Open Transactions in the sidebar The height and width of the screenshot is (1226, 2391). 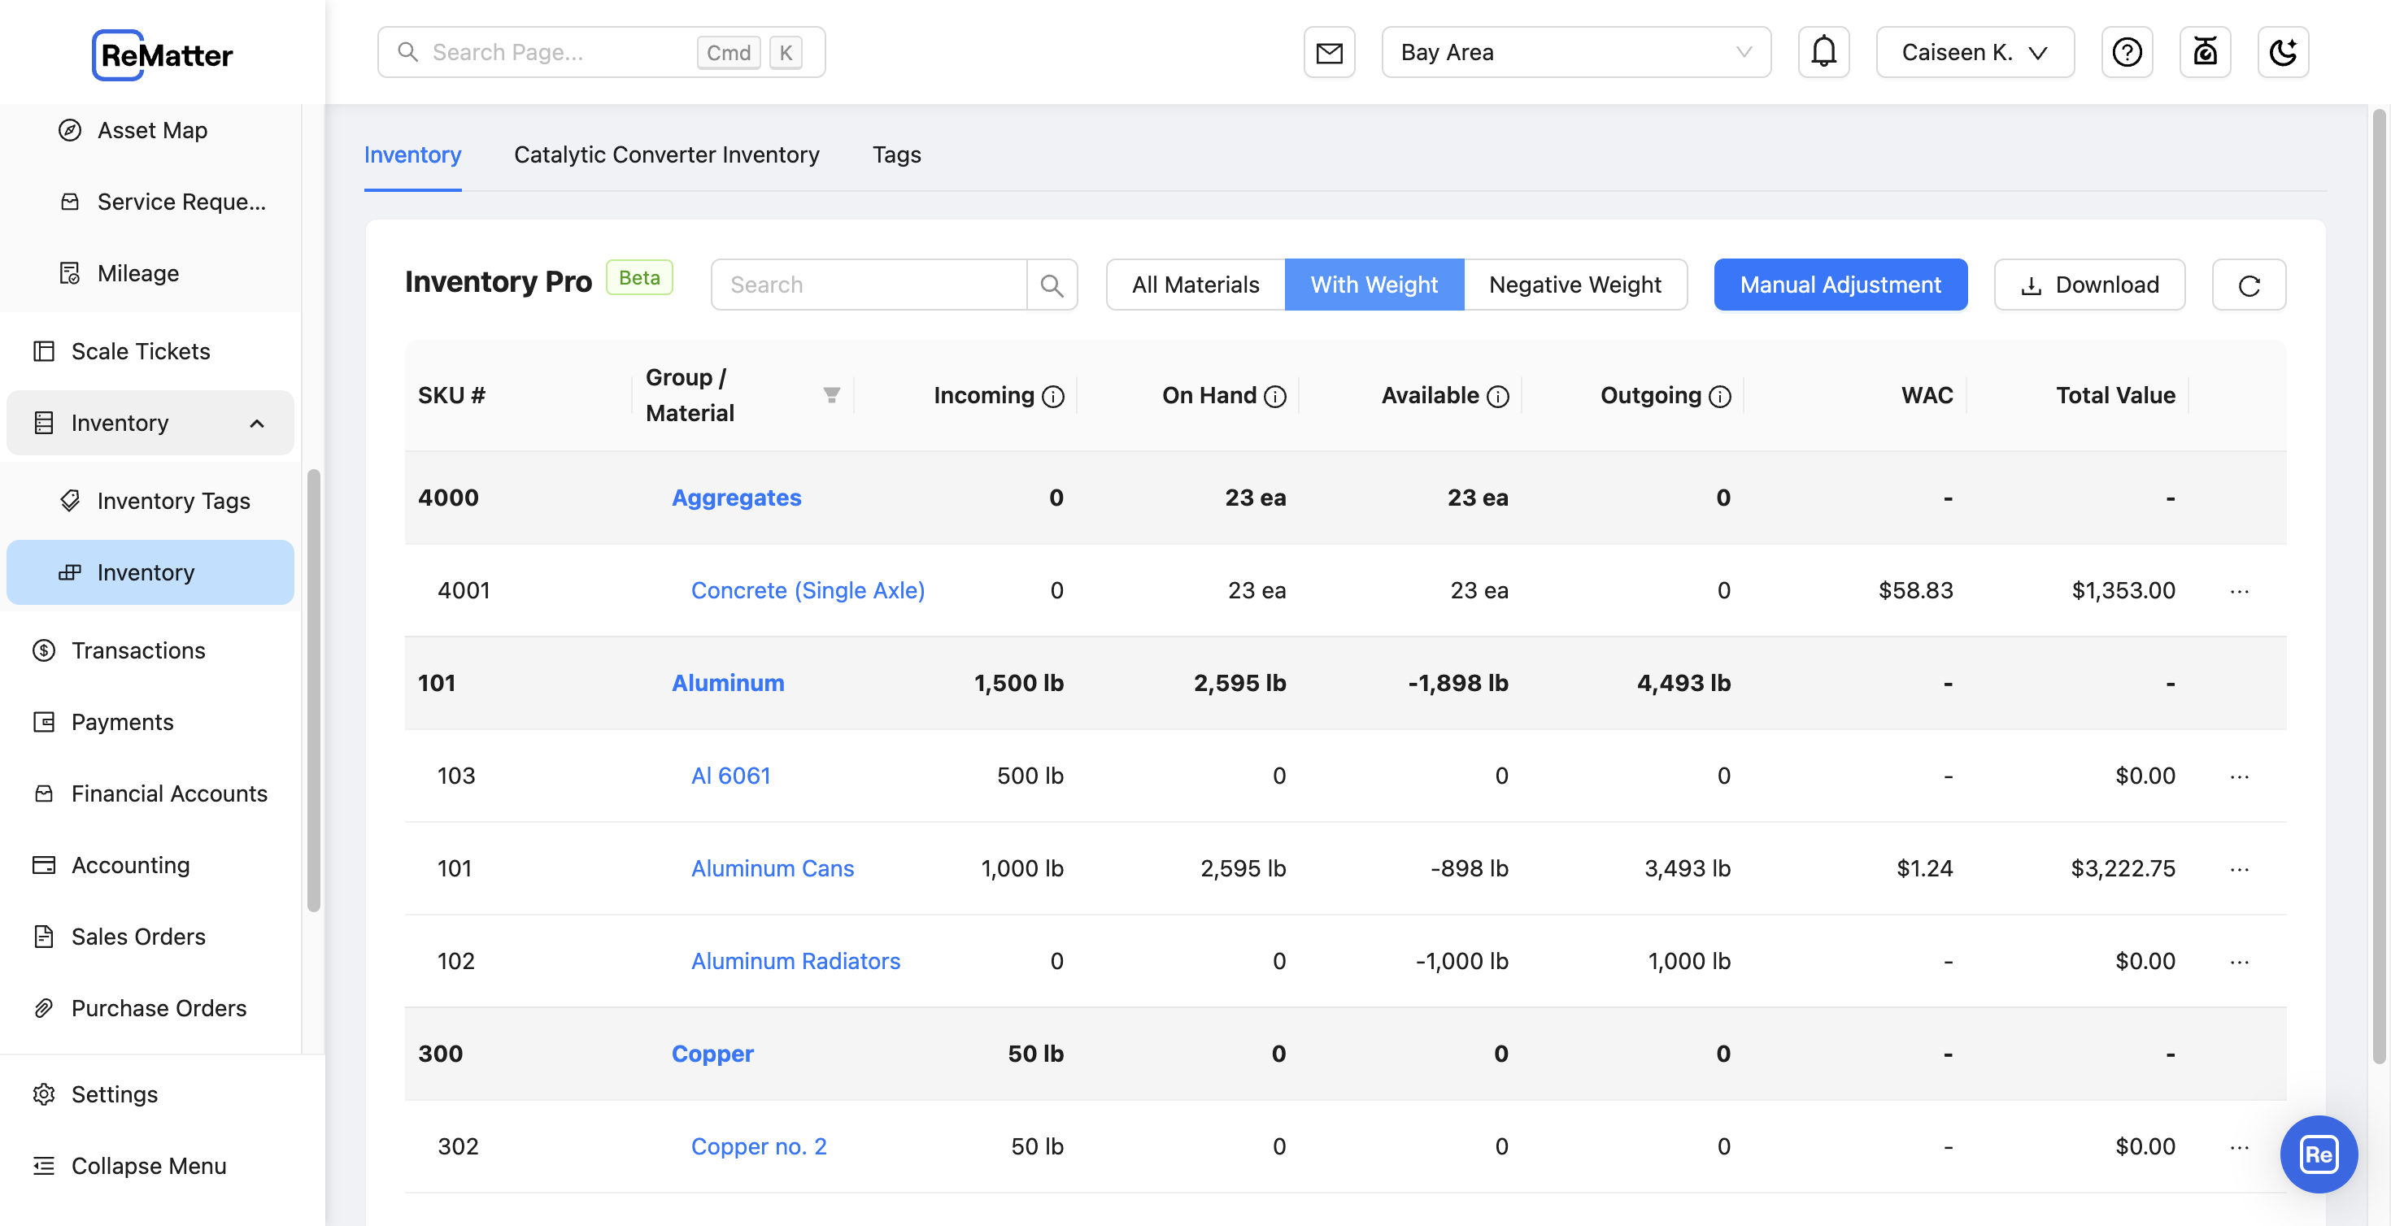point(150,650)
